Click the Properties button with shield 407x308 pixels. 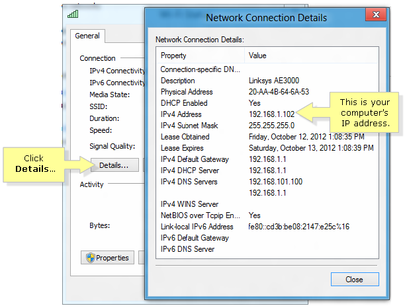click(x=108, y=258)
